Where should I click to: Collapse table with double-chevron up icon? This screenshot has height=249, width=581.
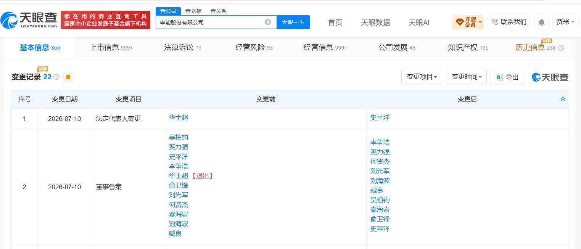tap(563, 99)
